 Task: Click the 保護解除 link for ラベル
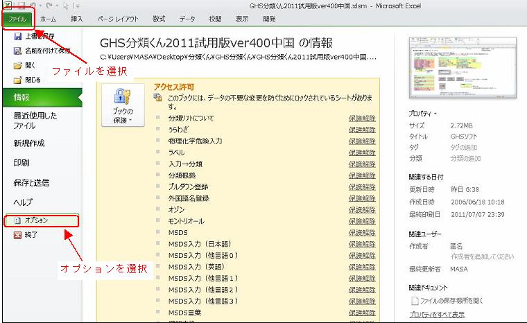362,152
